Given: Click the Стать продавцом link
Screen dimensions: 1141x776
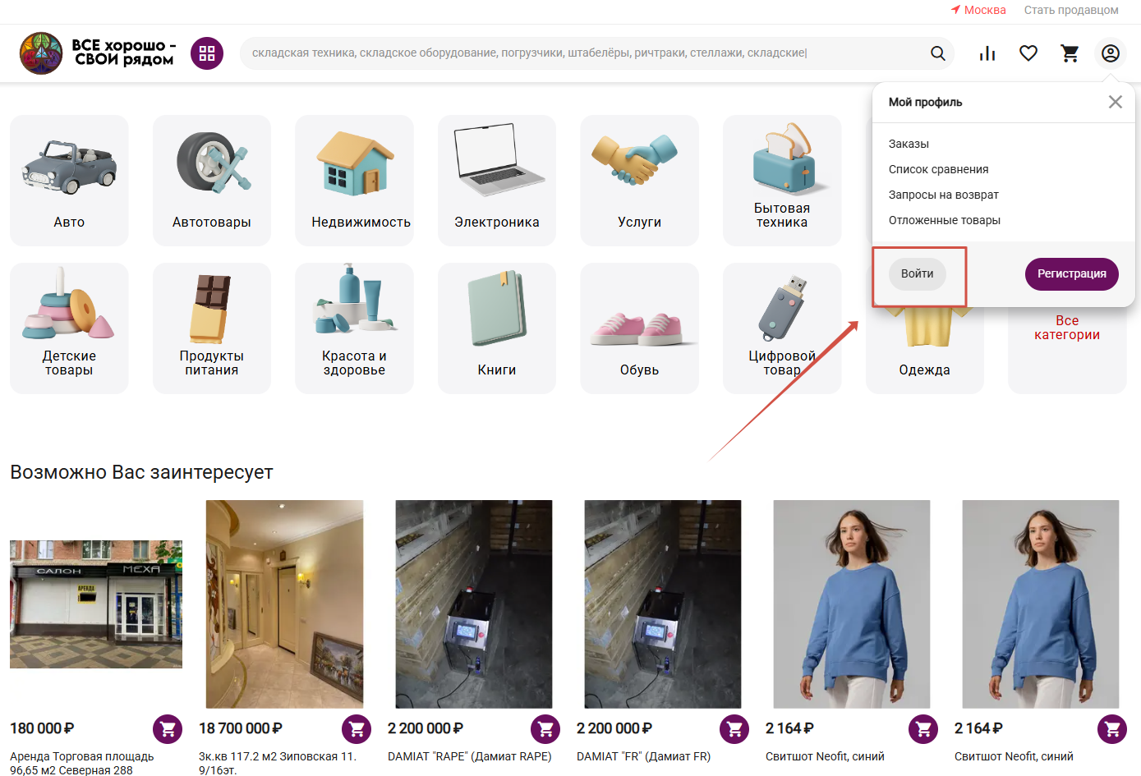Looking at the screenshot, I should tap(1070, 10).
